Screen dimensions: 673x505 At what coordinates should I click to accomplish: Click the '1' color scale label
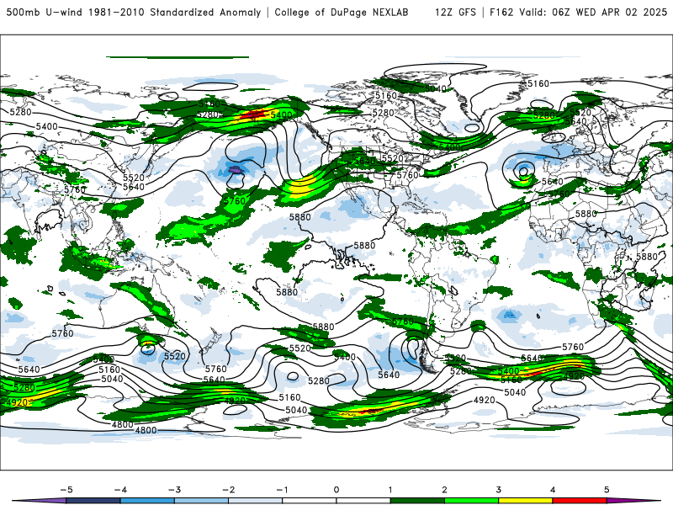pyautogui.click(x=390, y=490)
